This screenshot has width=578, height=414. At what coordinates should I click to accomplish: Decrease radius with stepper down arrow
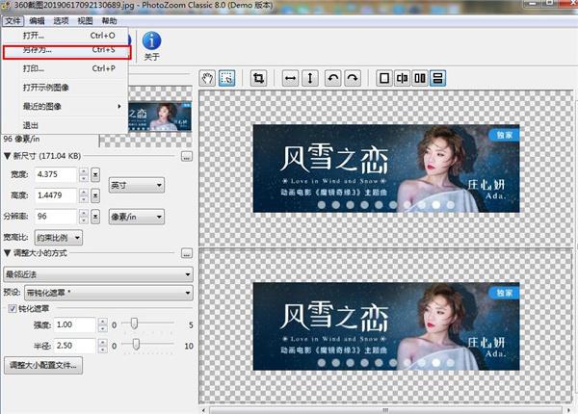[x=103, y=349]
